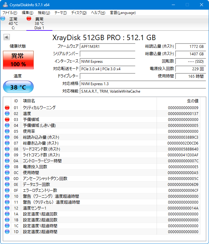Open the 機能(U) menu
The height and width of the screenshot is (244, 209).
coord(44,13)
